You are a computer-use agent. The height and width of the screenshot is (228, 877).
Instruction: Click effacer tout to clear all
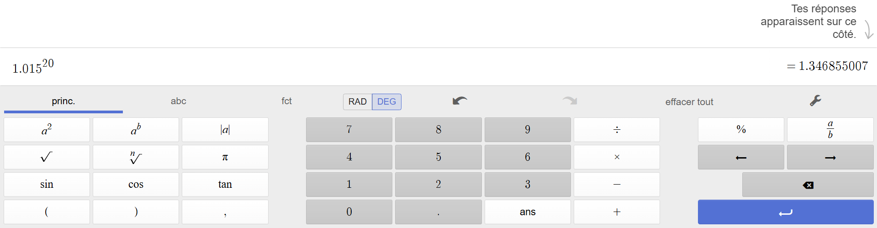click(x=689, y=102)
